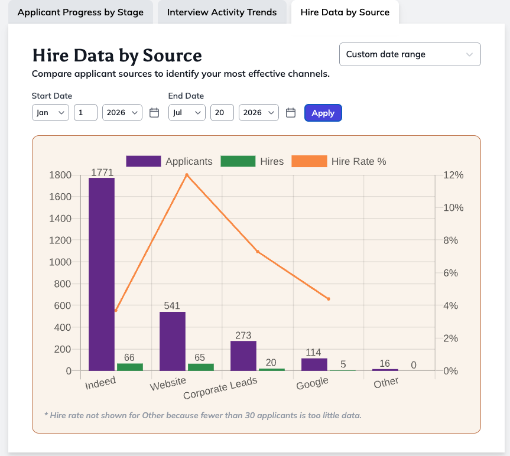Open the Start Date calendar picker icon
The width and height of the screenshot is (510, 456).
(154, 113)
